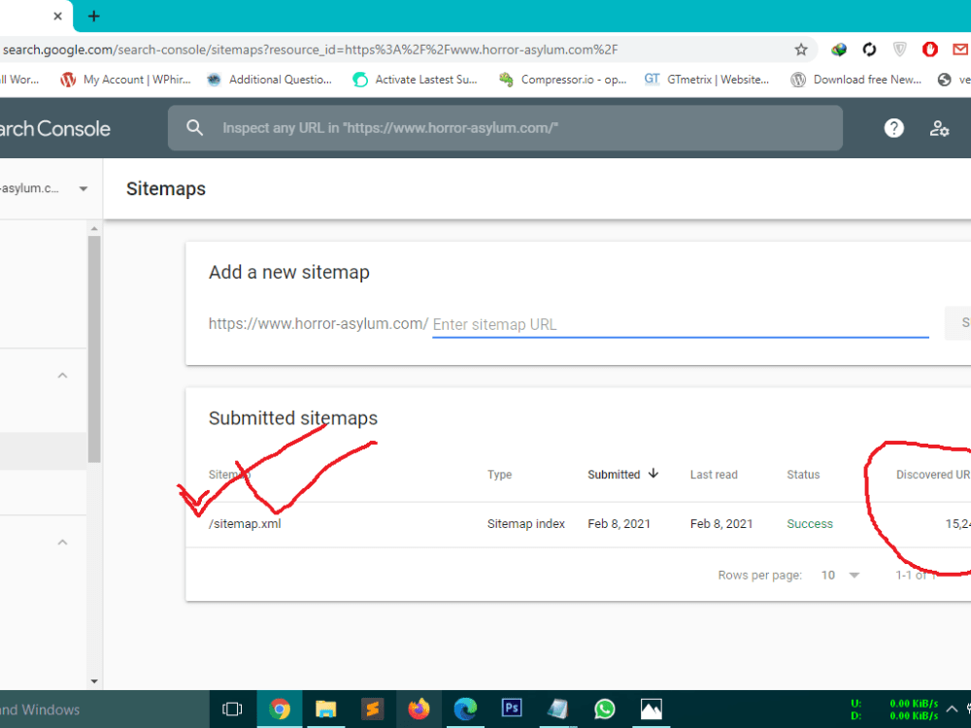Click the browser address bar URL
The image size is (971, 728).
click(311, 50)
